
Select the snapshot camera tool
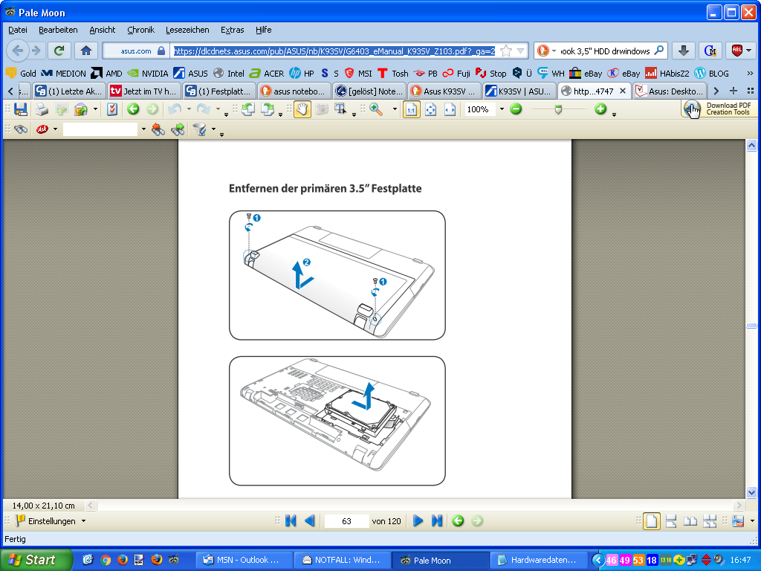[x=321, y=109]
